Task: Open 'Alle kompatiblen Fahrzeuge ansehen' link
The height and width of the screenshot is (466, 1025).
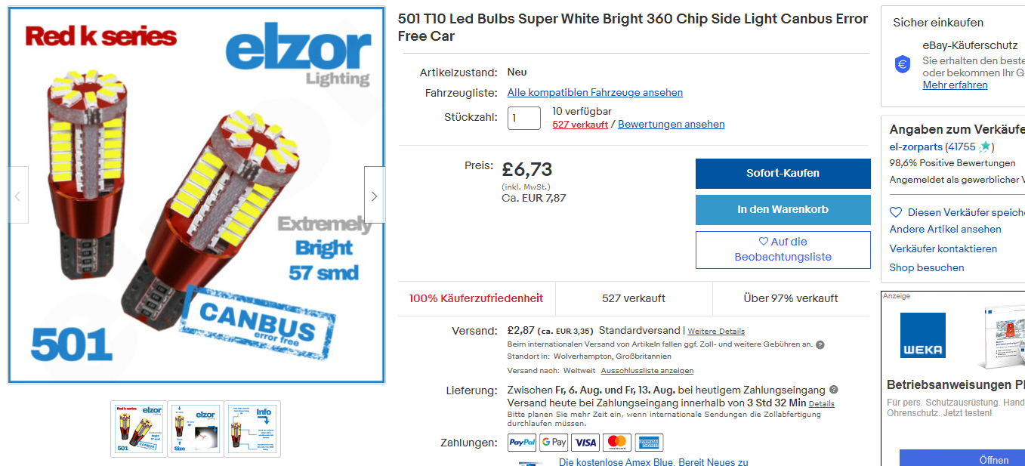Action: [x=594, y=93]
